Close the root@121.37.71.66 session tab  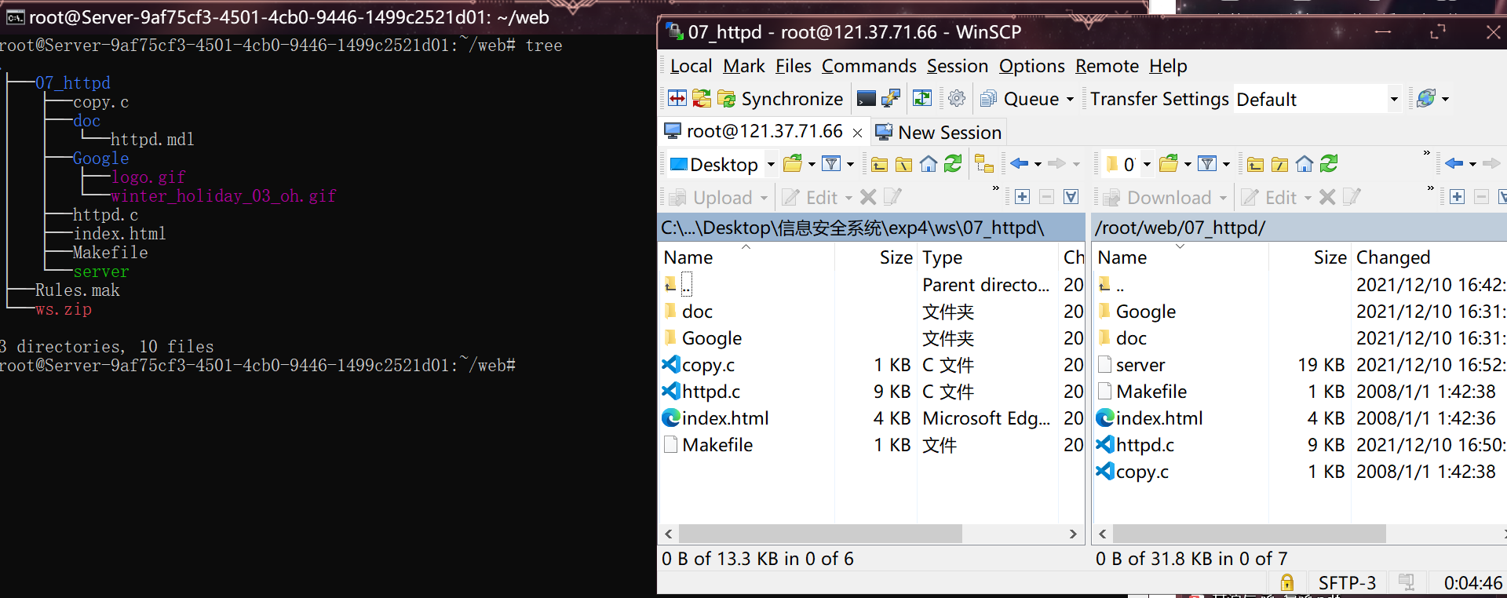tap(857, 133)
